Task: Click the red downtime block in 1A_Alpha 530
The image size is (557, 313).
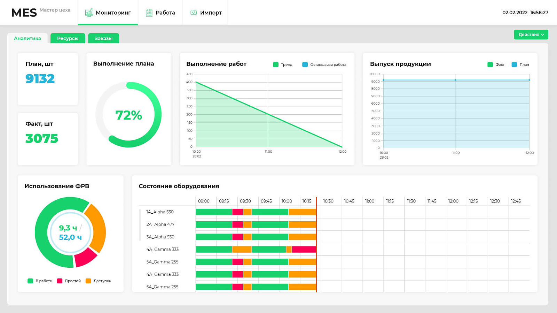Action: click(237, 212)
